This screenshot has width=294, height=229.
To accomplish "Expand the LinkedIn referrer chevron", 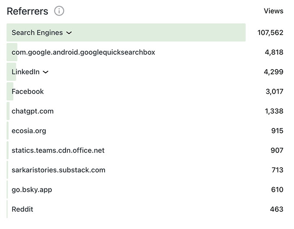I will coord(46,72).
